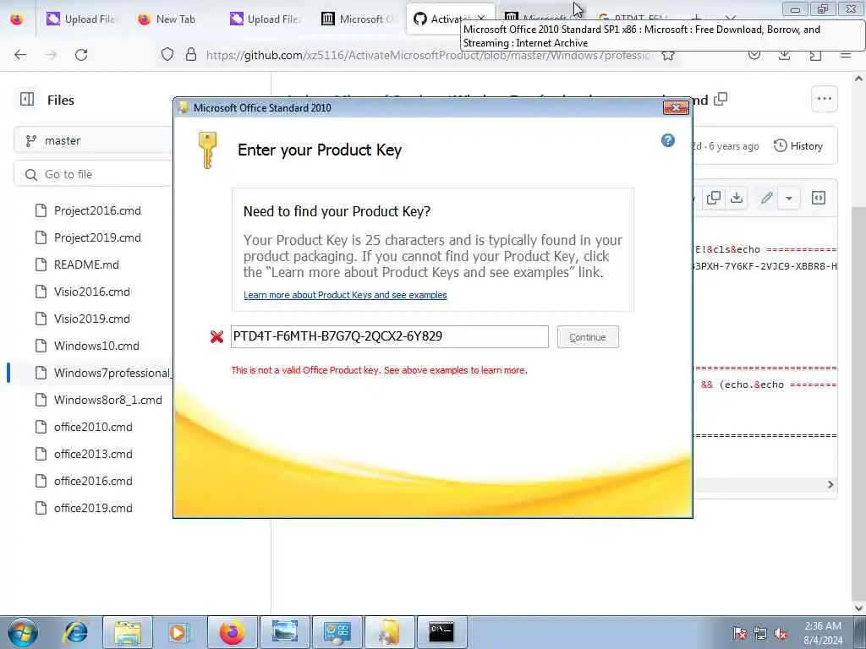Reload the page in Firefox
This screenshot has height=649, width=866.
coord(81,55)
